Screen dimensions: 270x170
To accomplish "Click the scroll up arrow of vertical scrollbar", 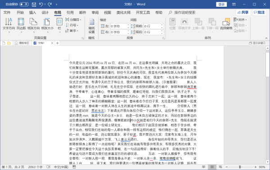I will [267, 48].
